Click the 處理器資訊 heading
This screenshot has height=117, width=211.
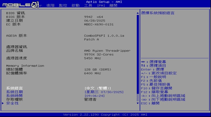click(17, 47)
